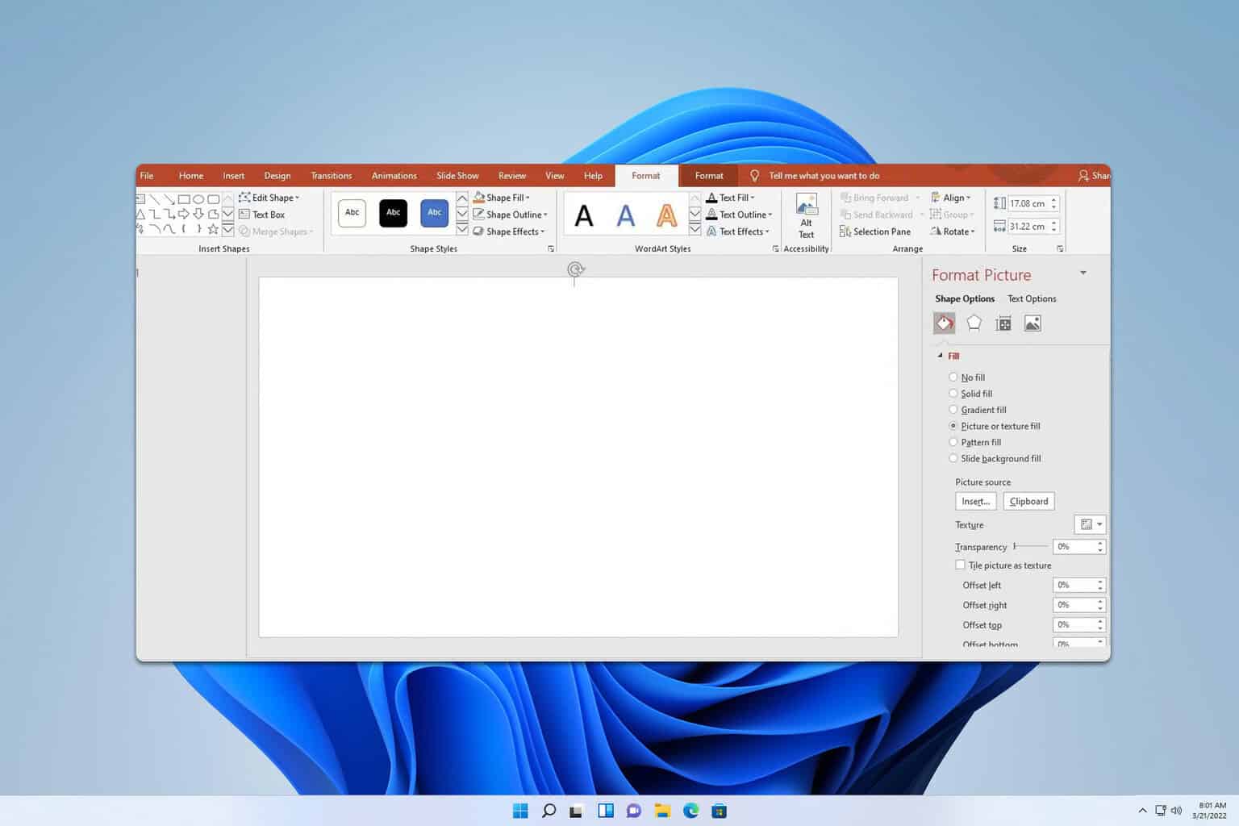Open the Picture pane icon
The image size is (1239, 826).
(1032, 323)
